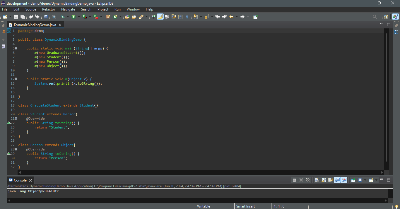Click the Pin Console icon
The image size is (400, 209).
[x=353, y=180]
